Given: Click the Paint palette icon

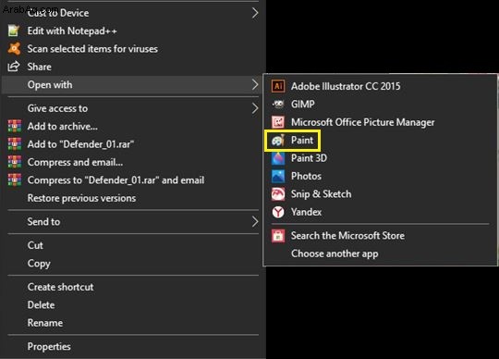Looking at the screenshot, I should click(x=278, y=140).
